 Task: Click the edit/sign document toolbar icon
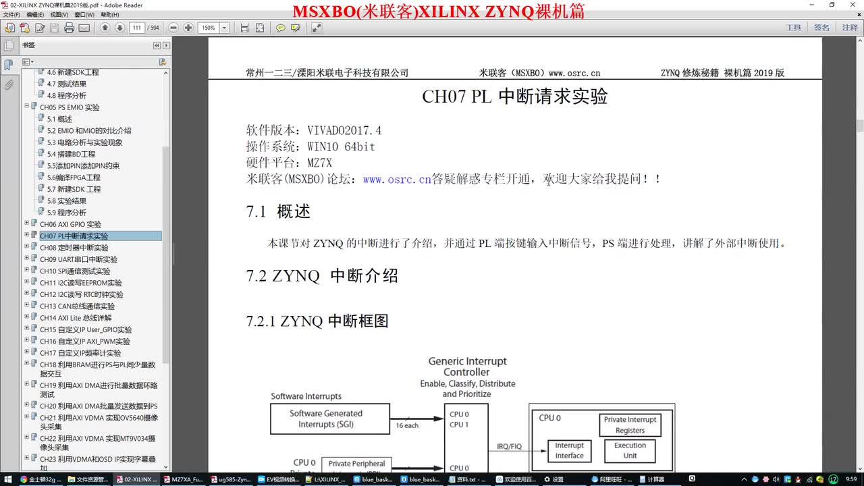pyautogui.click(x=39, y=28)
